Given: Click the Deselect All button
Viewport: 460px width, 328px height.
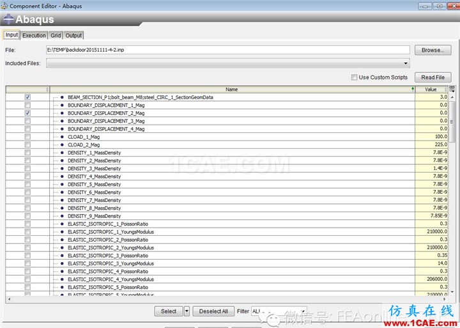Looking at the screenshot, I should 213,311.
